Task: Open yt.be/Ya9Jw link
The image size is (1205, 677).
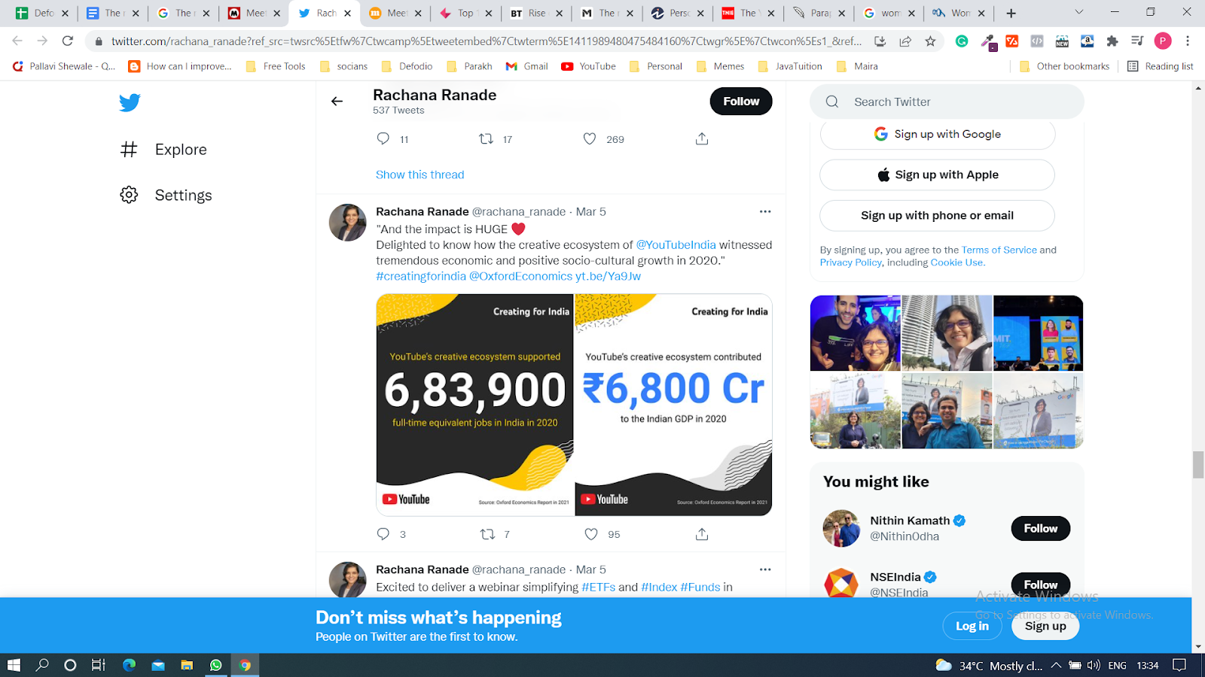Action: click(x=609, y=276)
